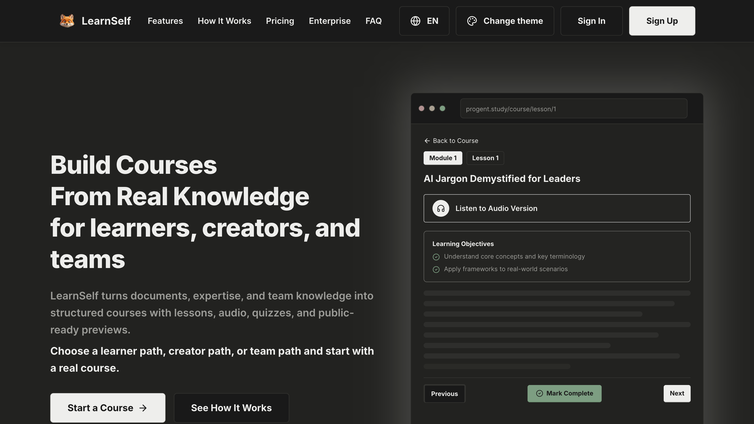
Task: Click the headphones audio icon
Action: 441,208
